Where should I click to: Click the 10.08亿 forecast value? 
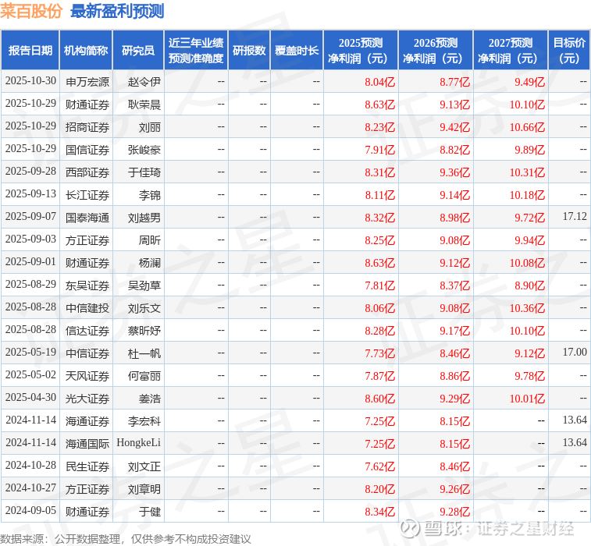coord(527,263)
